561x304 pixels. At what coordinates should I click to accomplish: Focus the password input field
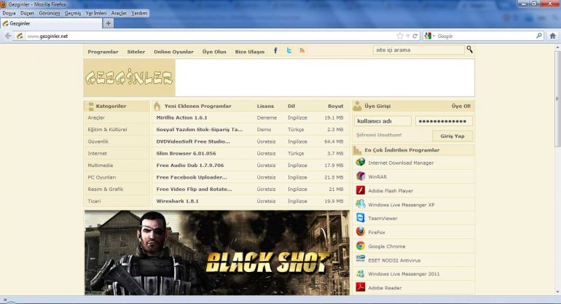coord(444,121)
